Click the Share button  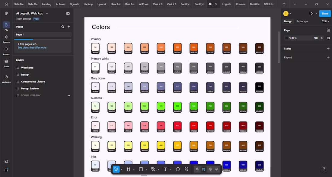pos(325,14)
